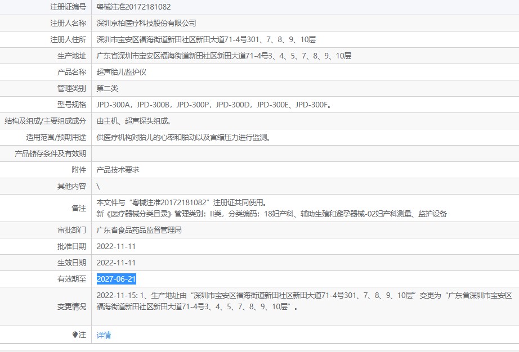Click the 批准日期 value 2022-11-11
Image resolution: width=519 pixels, height=352 pixels.
click(x=116, y=246)
